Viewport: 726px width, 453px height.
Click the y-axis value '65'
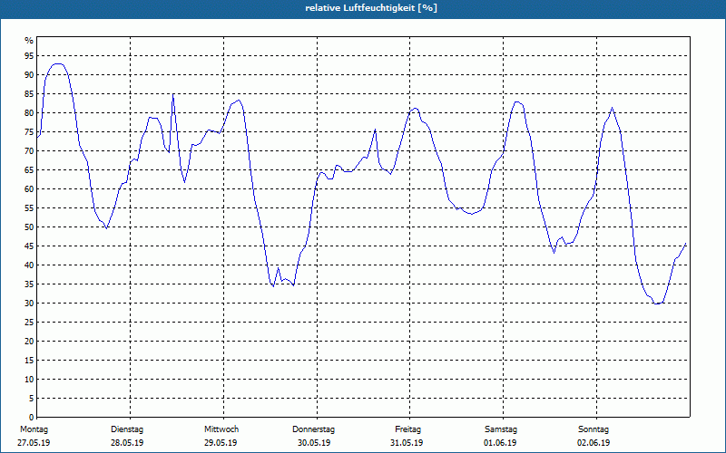point(29,170)
